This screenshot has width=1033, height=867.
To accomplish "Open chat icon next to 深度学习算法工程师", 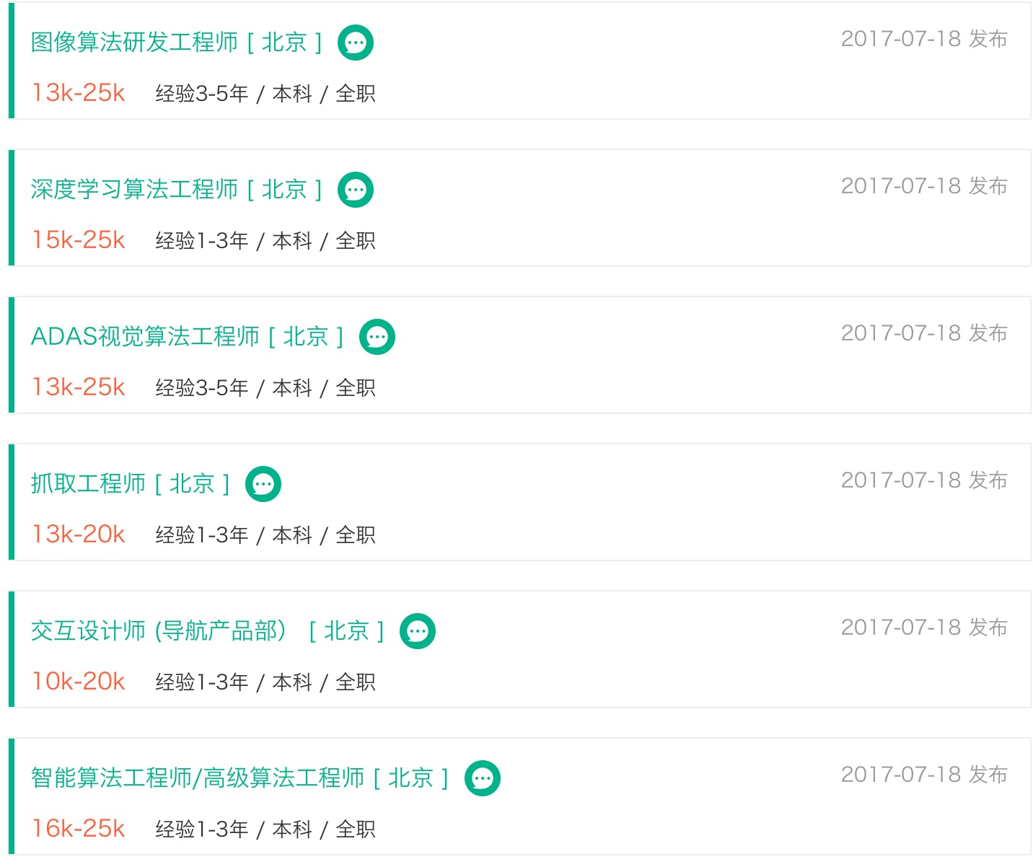I will click(x=356, y=190).
